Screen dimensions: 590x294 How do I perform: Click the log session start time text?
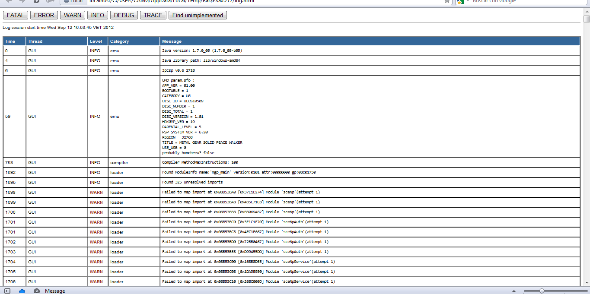[x=58, y=27]
